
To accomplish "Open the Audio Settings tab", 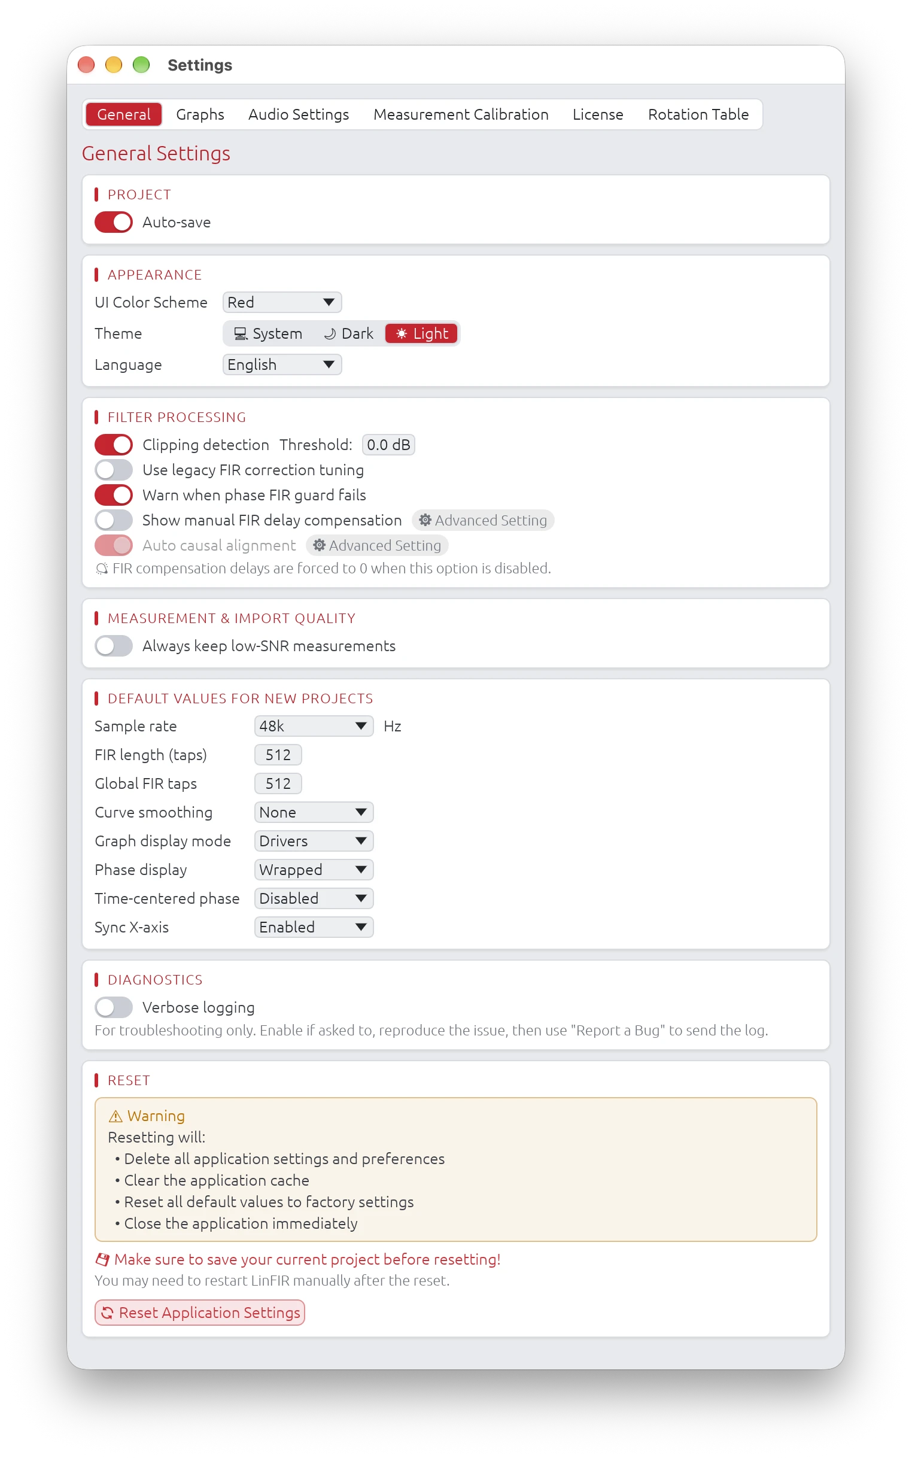I will pos(299,114).
